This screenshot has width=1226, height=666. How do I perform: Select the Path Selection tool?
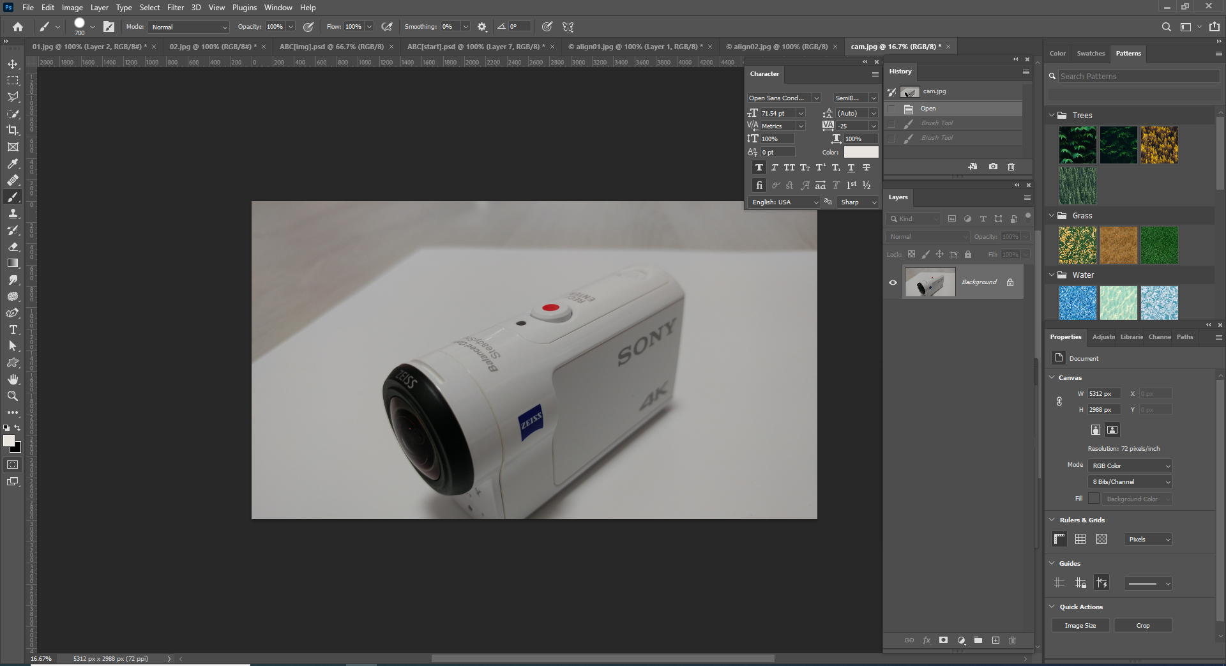click(13, 346)
